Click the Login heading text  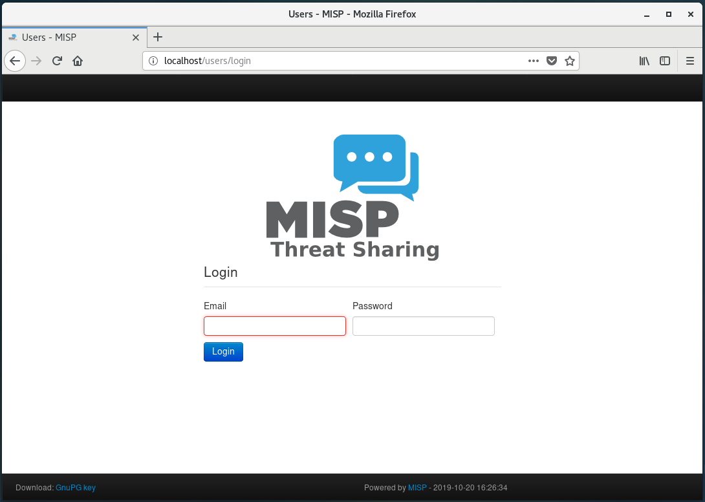click(x=221, y=272)
